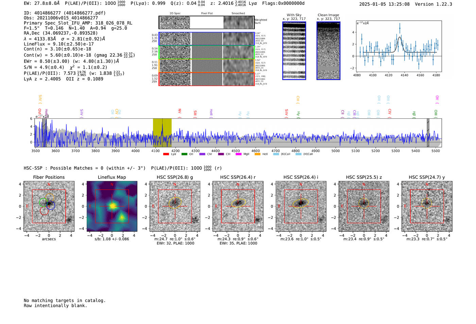Click the EW: 27.8±8.0Å header value
This screenshot has height=324, width=476.
42,3
